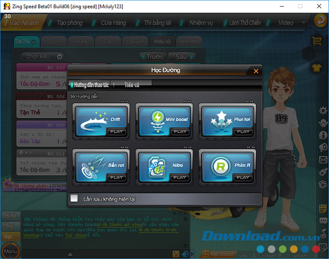Screen dimensions: 329x259
Task: Open the Phím R tutorial
Action: [243, 178]
